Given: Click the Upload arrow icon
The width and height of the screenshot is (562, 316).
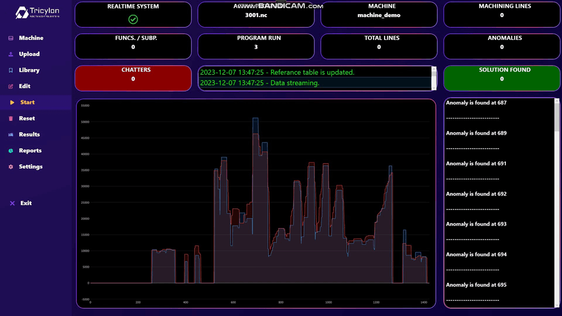Looking at the screenshot, I should click(x=11, y=54).
